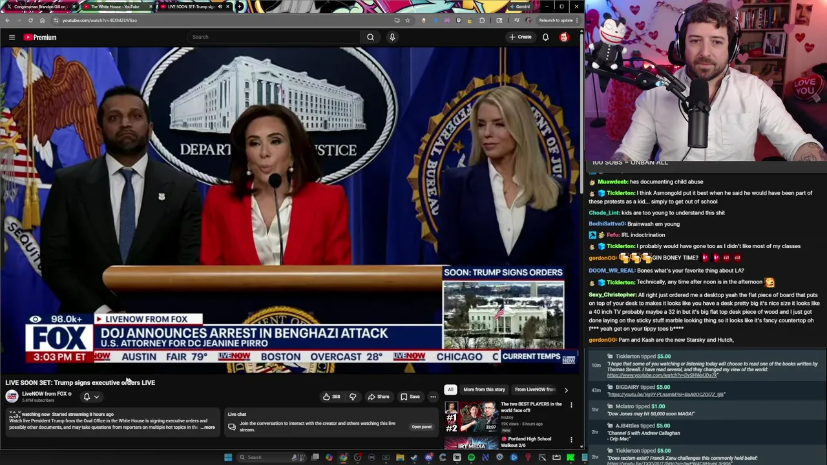Focus the YouTube search field

[275, 37]
